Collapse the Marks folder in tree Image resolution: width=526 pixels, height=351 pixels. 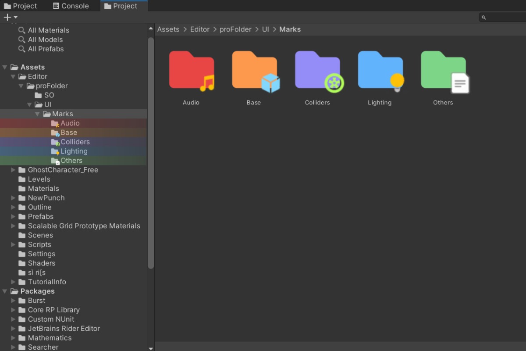coord(38,114)
